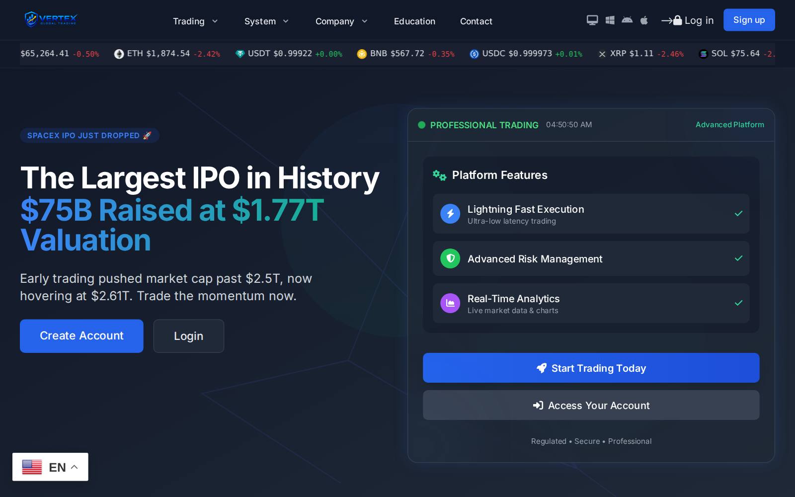This screenshot has width=795, height=497.
Task: Click the green shield icon
Action: tap(450, 258)
